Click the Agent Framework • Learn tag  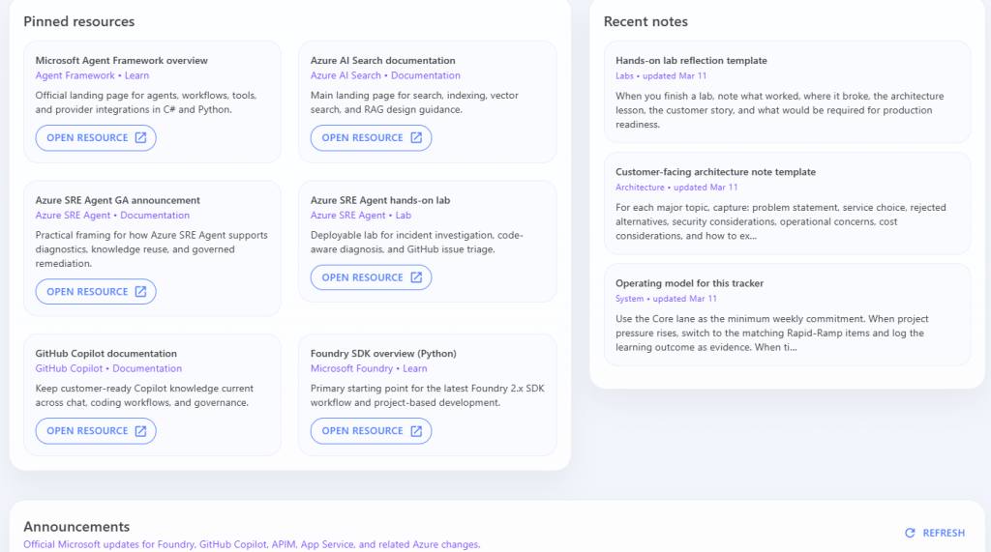92,75
